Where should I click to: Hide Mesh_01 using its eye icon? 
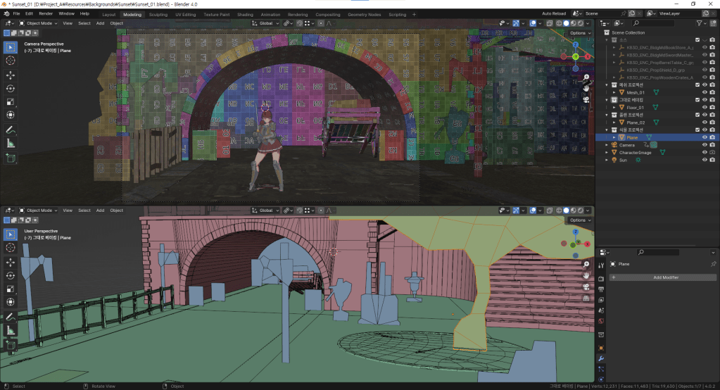click(705, 92)
